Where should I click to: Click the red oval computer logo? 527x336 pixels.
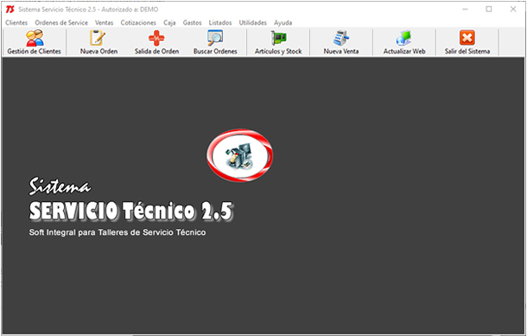[x=239, y=155]
